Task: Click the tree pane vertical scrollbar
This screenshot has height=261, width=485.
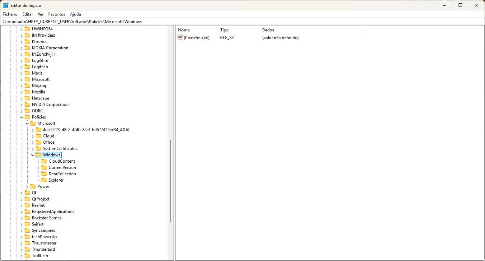Action: click(x=171, y=181)
